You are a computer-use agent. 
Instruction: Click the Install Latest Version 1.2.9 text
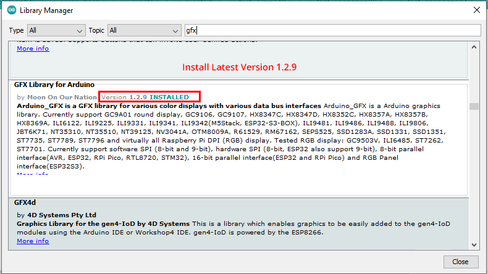[x=239, y=67]
